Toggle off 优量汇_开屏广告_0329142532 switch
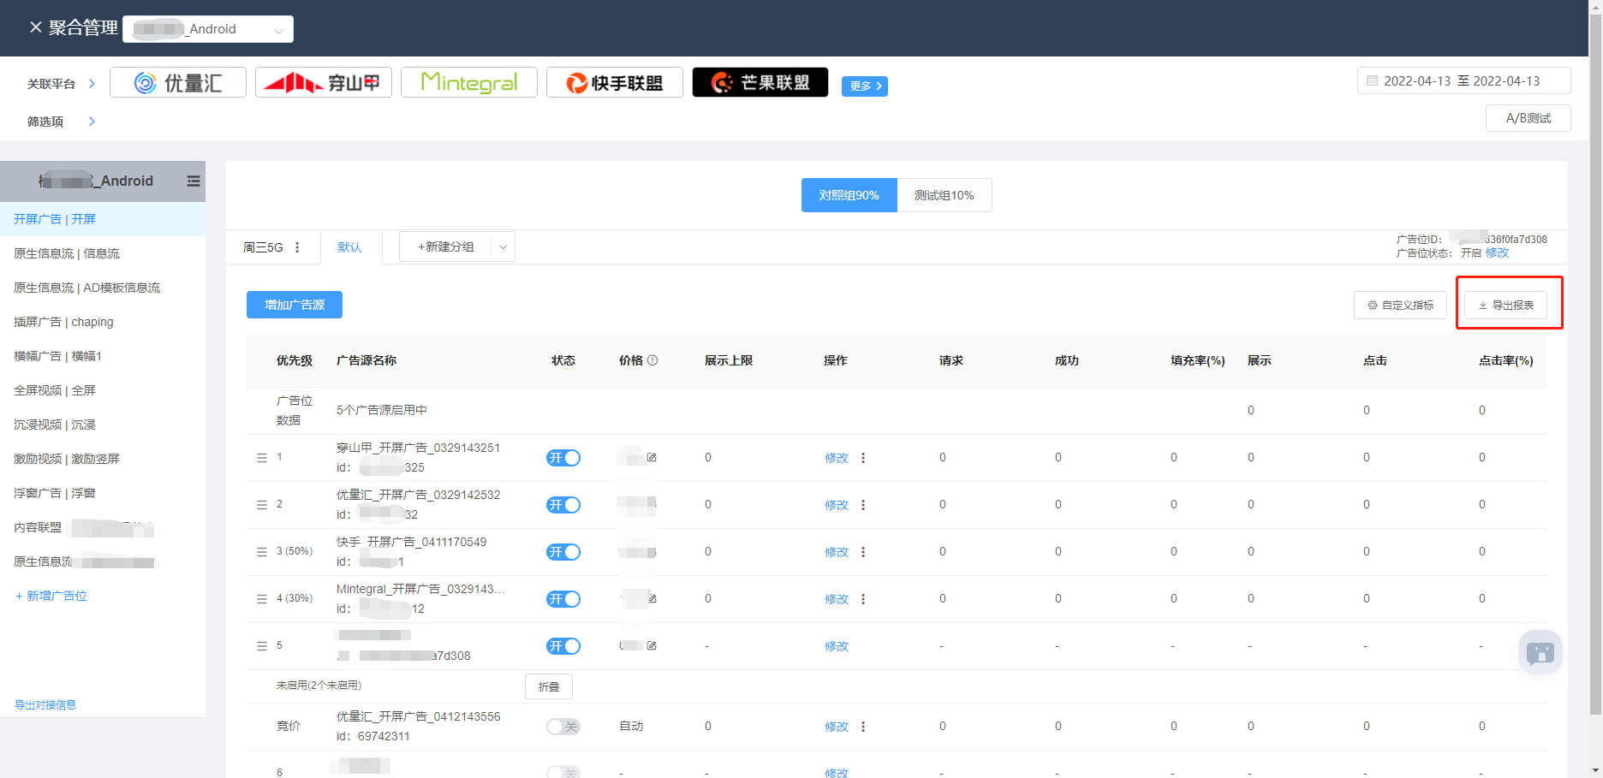The width and height of the screenshot is (1603, 778). click(563, 505)
